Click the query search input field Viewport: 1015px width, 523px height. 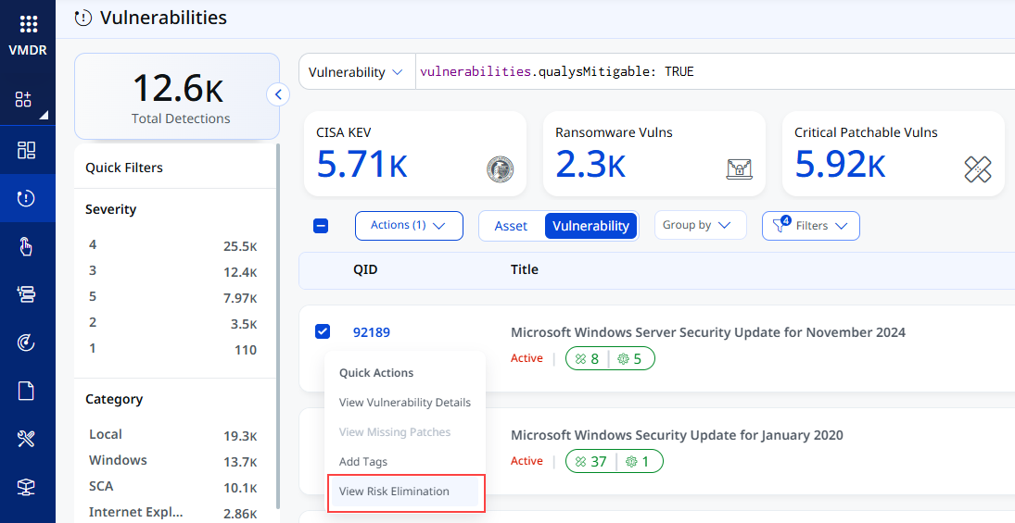[x=715, y=72]
